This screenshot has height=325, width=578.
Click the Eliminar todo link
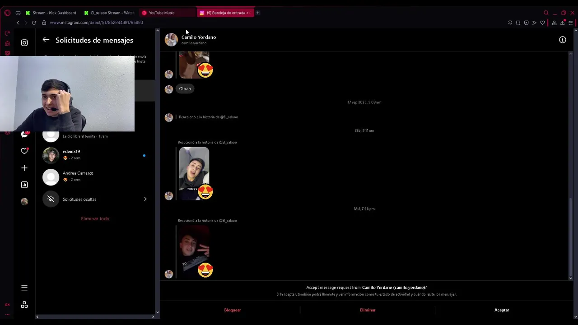click(95, 218)
